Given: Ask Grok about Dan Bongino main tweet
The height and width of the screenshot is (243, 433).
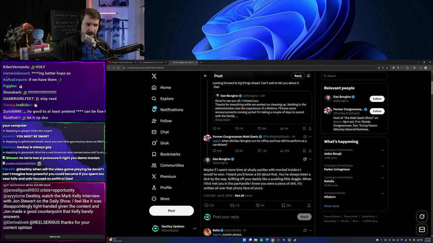Looking at the screenshot, I should coord(304,159).
